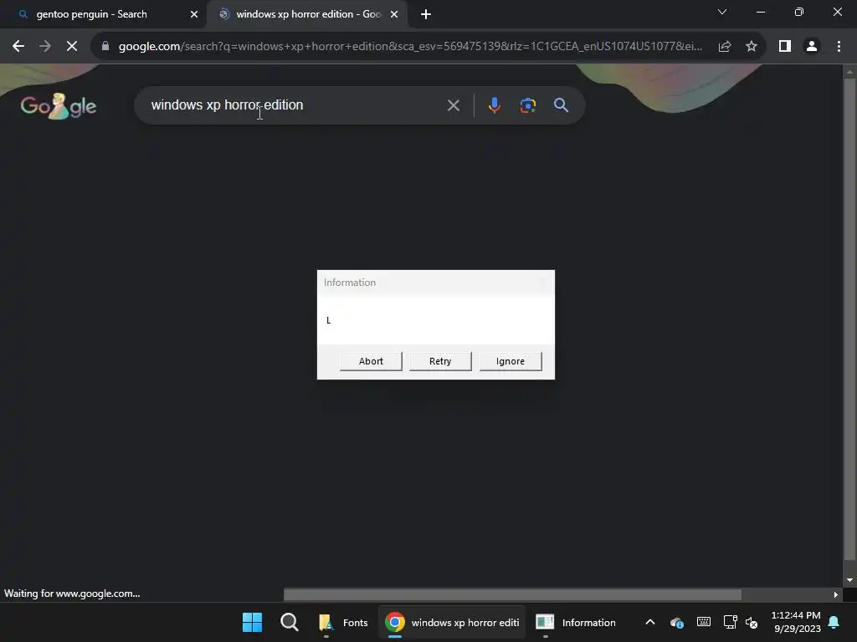Open the notification bell
The width and height of the screenshot is (857, 642).
coord(834,622)
